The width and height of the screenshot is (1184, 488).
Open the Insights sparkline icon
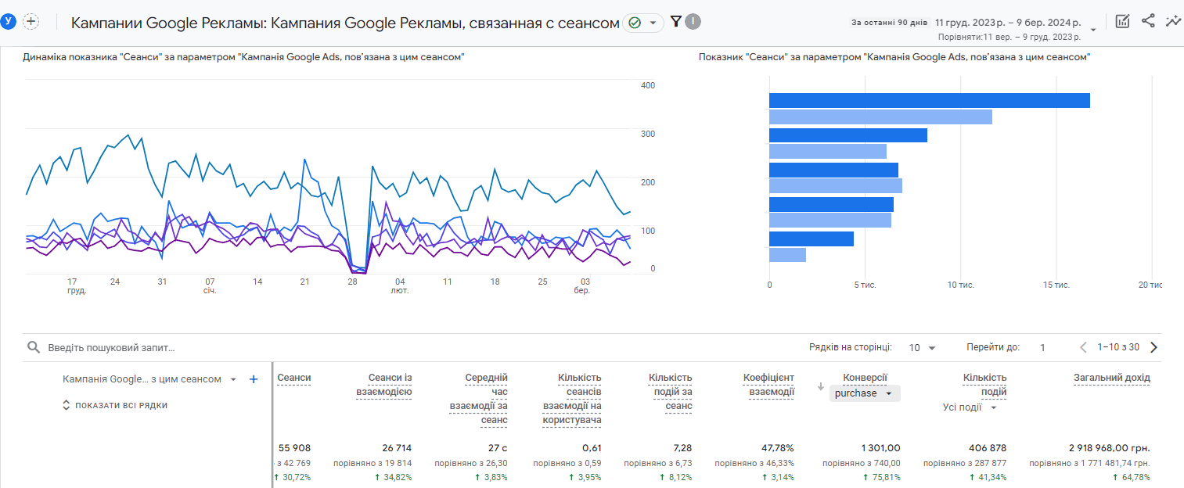pos(1172,21)
